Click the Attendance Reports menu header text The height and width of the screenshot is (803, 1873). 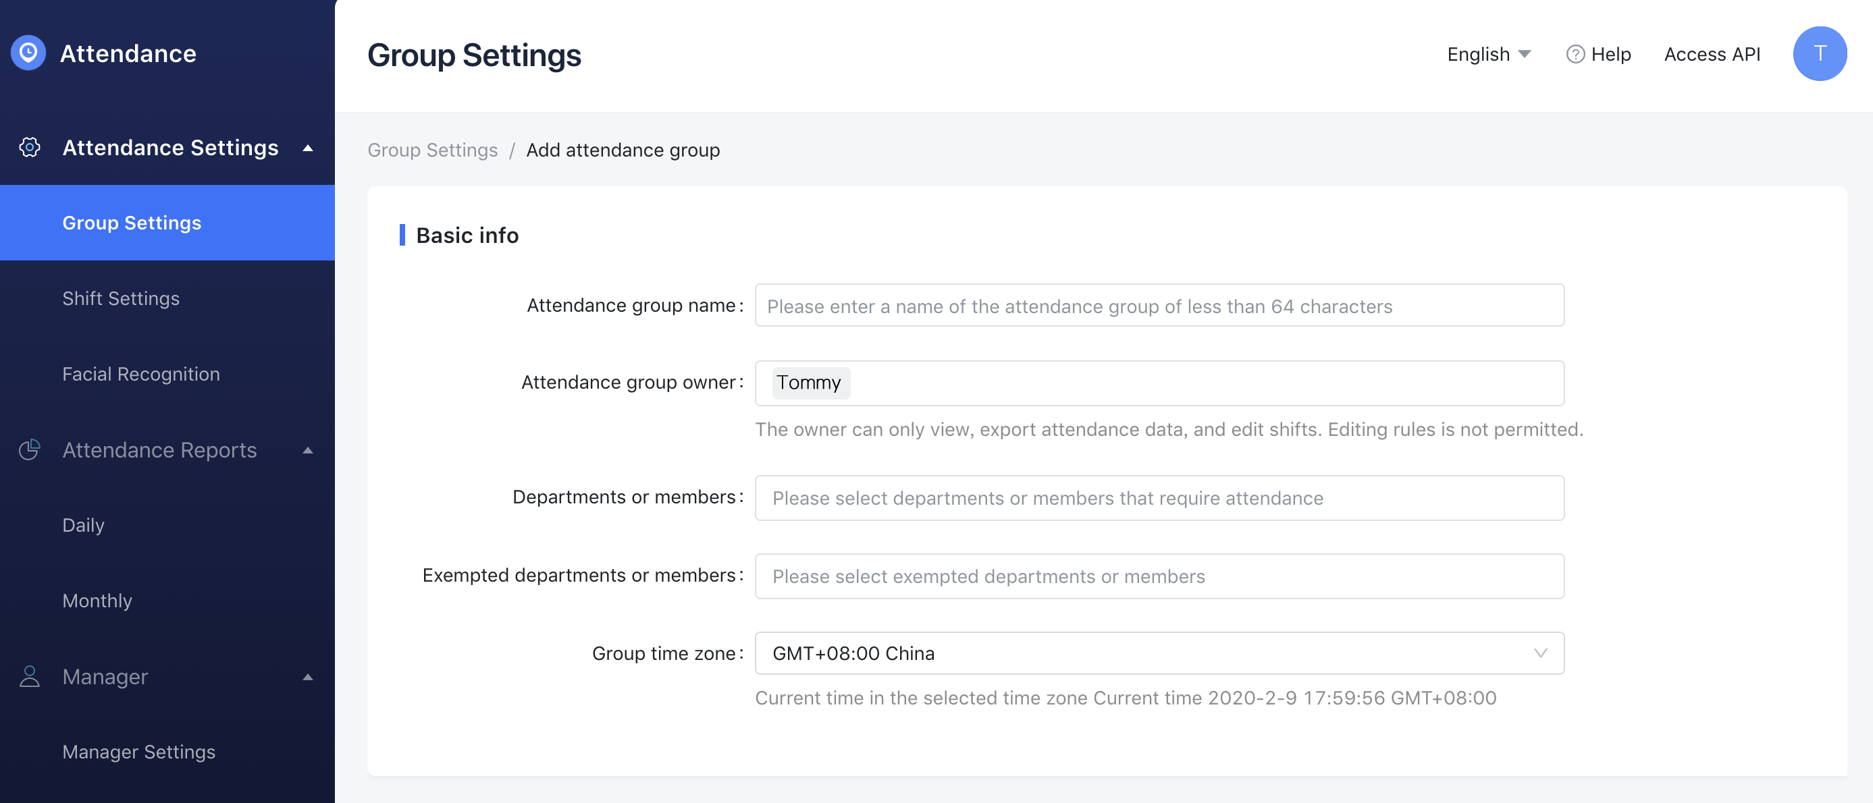tap(159, 451)
